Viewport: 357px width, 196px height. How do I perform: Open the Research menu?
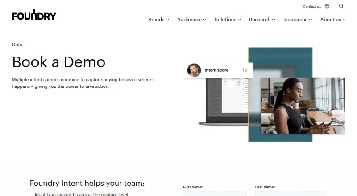(x=262, y=20)
